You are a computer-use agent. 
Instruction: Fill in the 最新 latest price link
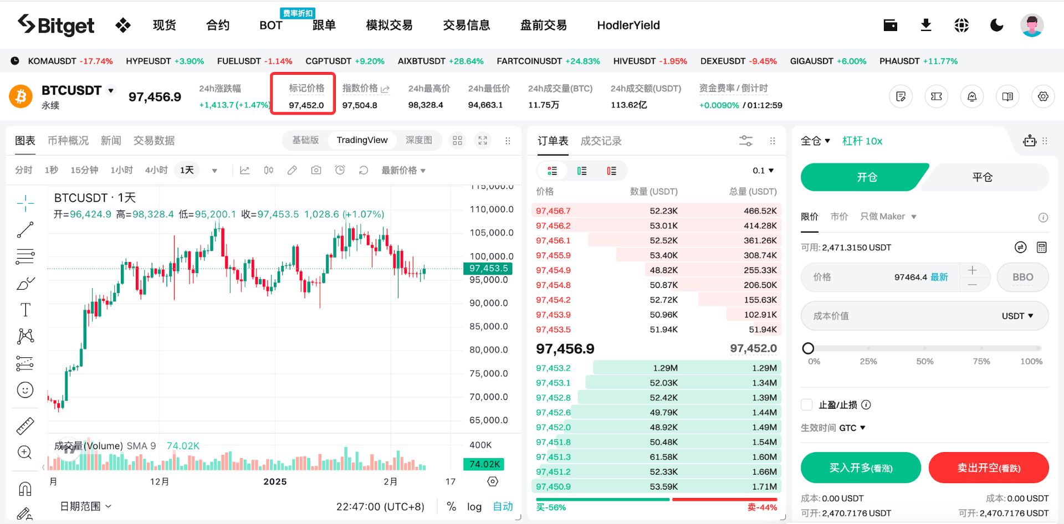click(x=939, y=277)
